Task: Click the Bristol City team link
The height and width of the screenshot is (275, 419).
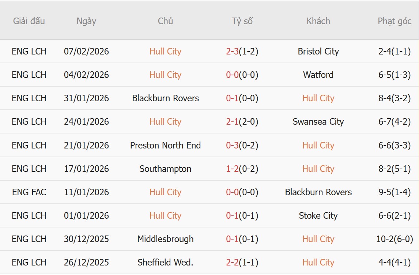Action: pos(318,52)
